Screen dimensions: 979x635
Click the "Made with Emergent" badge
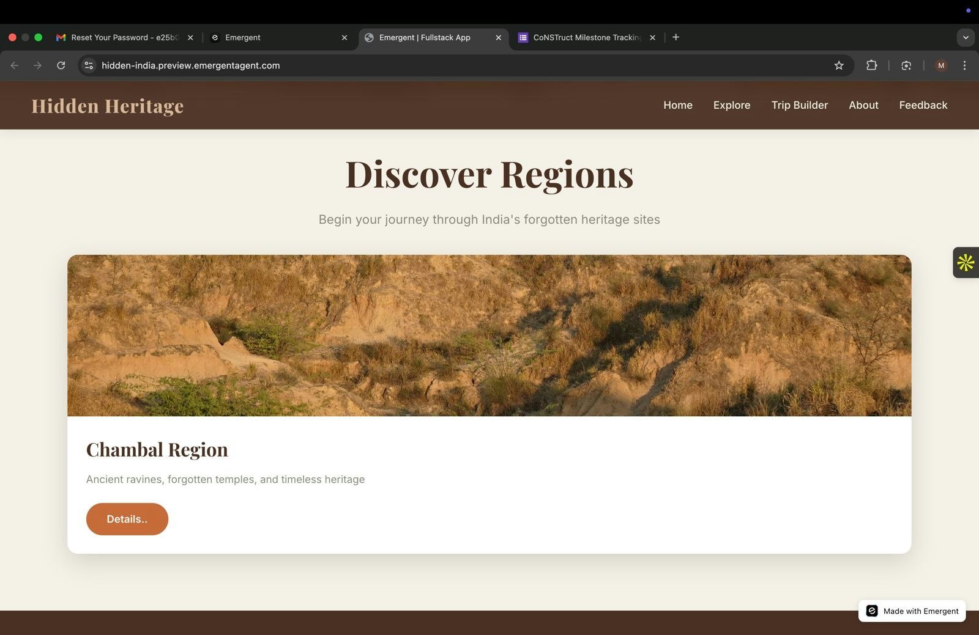[912, 611]
